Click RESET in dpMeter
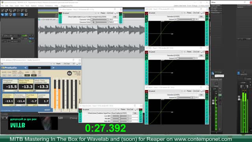Image resolution: width=252 pixels, height=142 pixels. tap(47, 110)
